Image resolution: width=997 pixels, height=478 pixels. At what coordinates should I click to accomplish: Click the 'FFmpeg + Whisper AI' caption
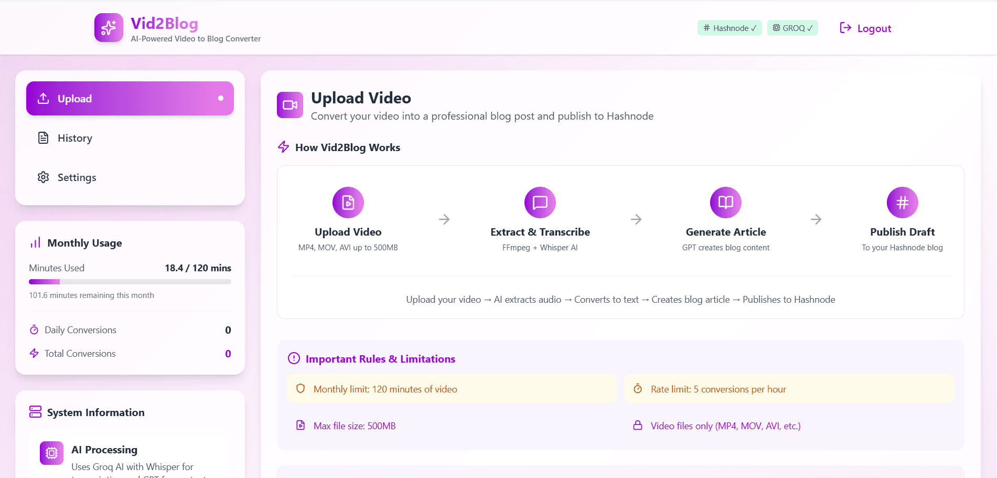pos(540,248)
